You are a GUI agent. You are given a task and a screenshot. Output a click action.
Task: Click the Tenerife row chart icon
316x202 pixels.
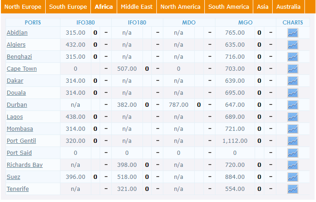[292, 189]
